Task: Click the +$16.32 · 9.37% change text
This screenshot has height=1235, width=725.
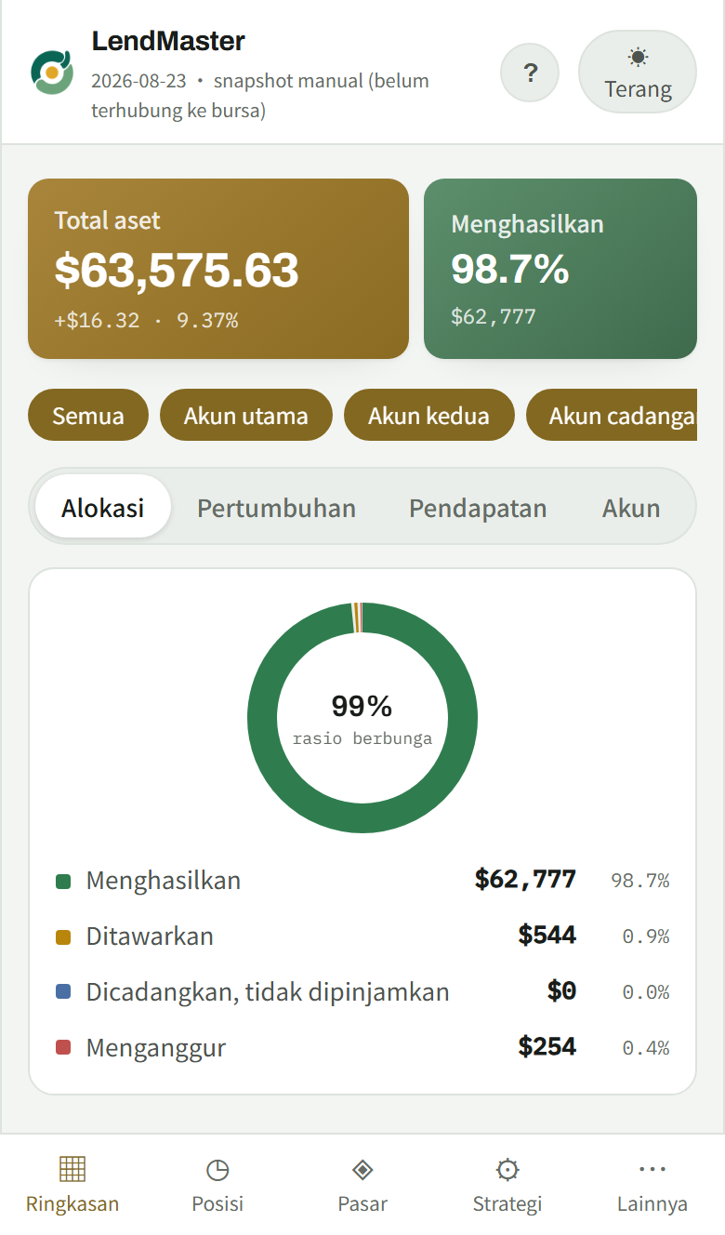Action: (x=146, y=320)
